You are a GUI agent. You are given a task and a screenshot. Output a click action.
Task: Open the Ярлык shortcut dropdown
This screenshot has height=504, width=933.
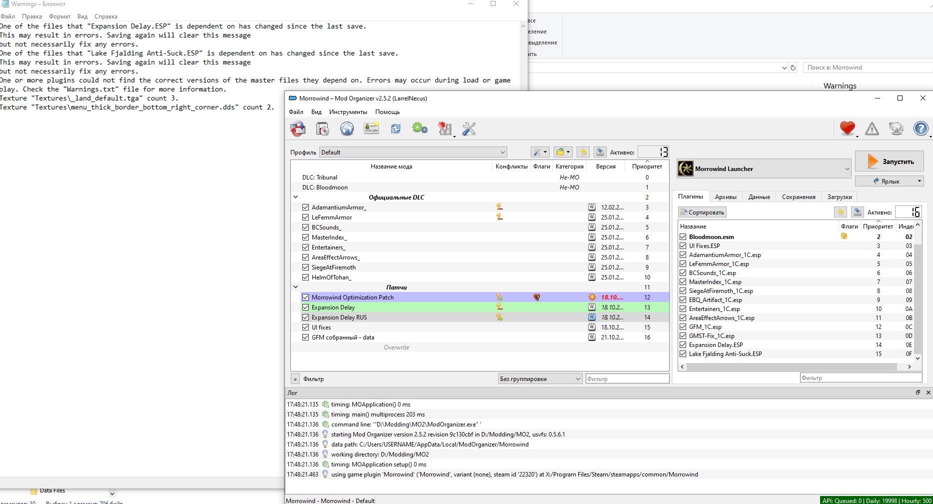(x=890, y=181)
